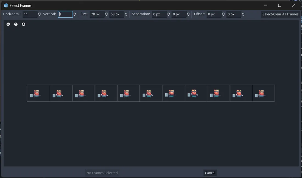Adjust second Offset stepper arrows

[x=243, y=14]
